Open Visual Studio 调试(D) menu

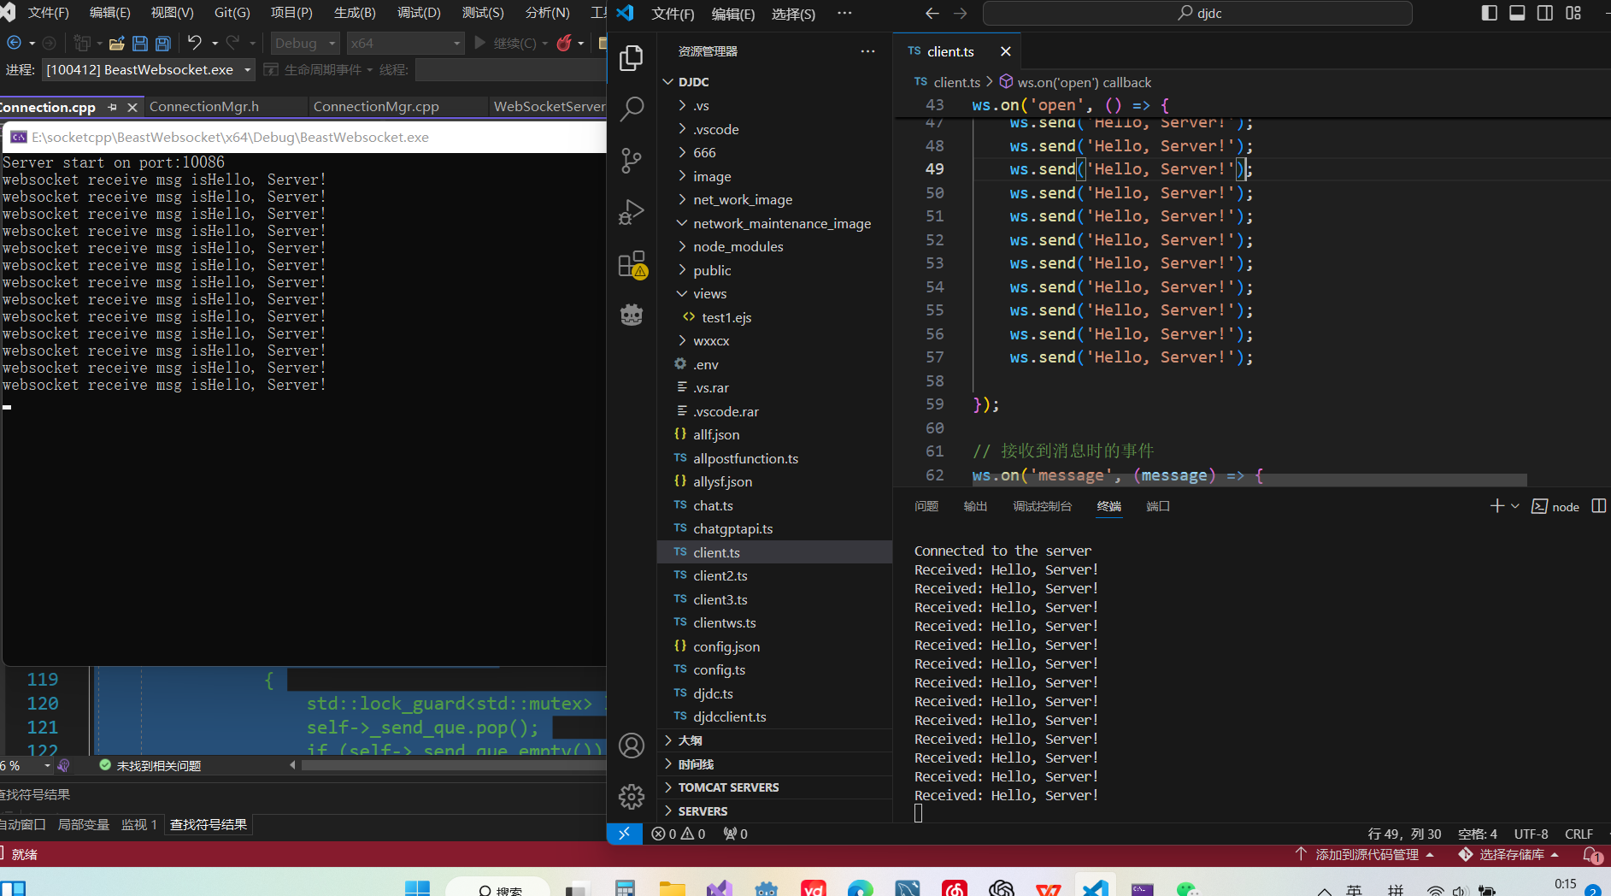click(419, 13)
